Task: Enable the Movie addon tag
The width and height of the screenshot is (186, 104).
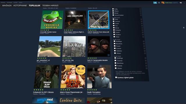Action: (x=114, y=28)
